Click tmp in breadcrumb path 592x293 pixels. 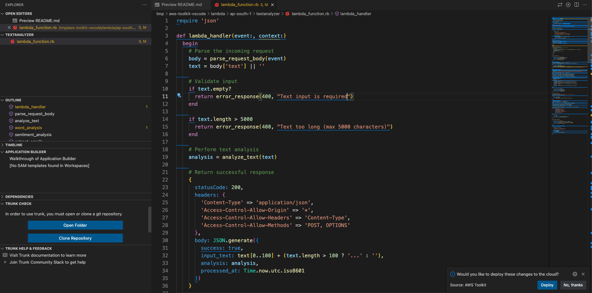160,14
